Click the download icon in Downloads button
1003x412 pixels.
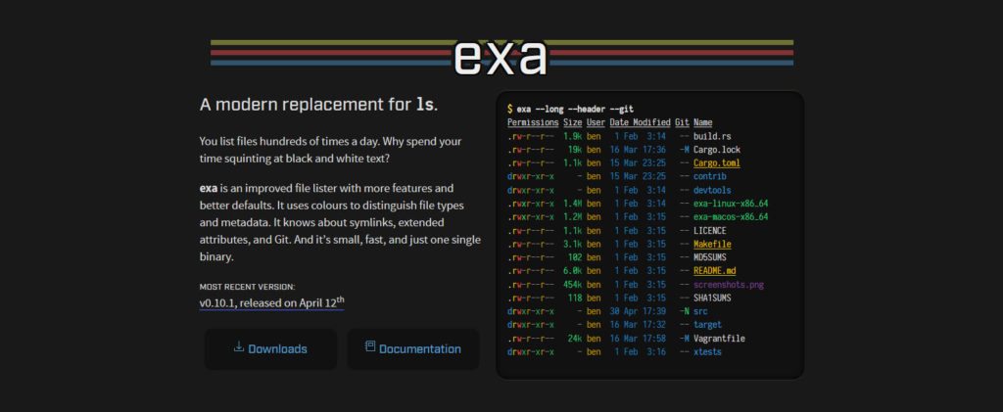[x=239, y=346]
